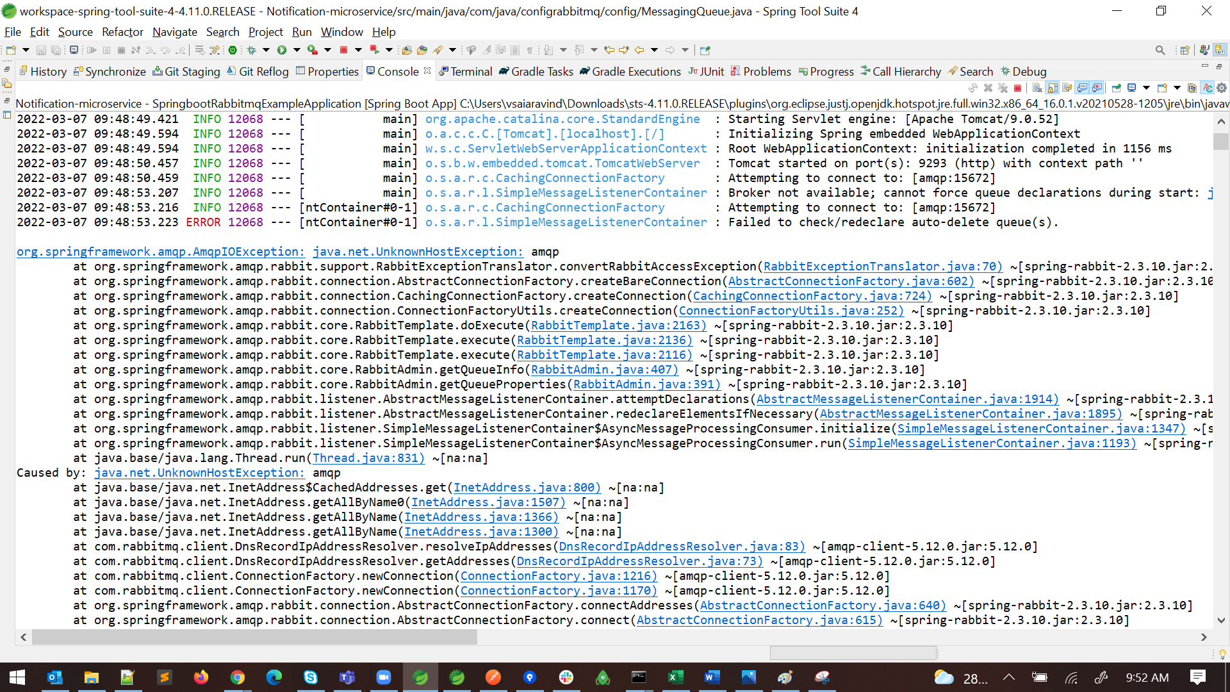The width and height of the screenshot is (1230, 692).
Task: Click the Debug bug icon in main toolbar
Action: pos(252,50)
